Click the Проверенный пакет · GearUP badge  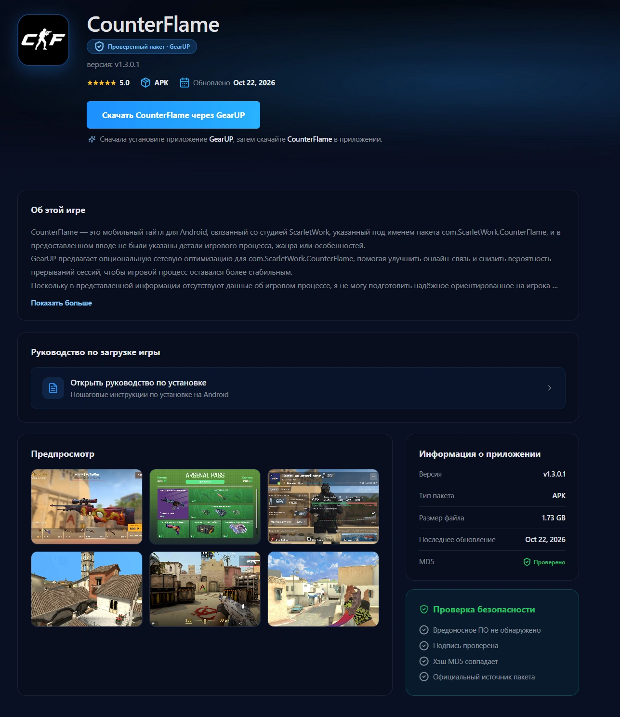(x=142, y=47)
